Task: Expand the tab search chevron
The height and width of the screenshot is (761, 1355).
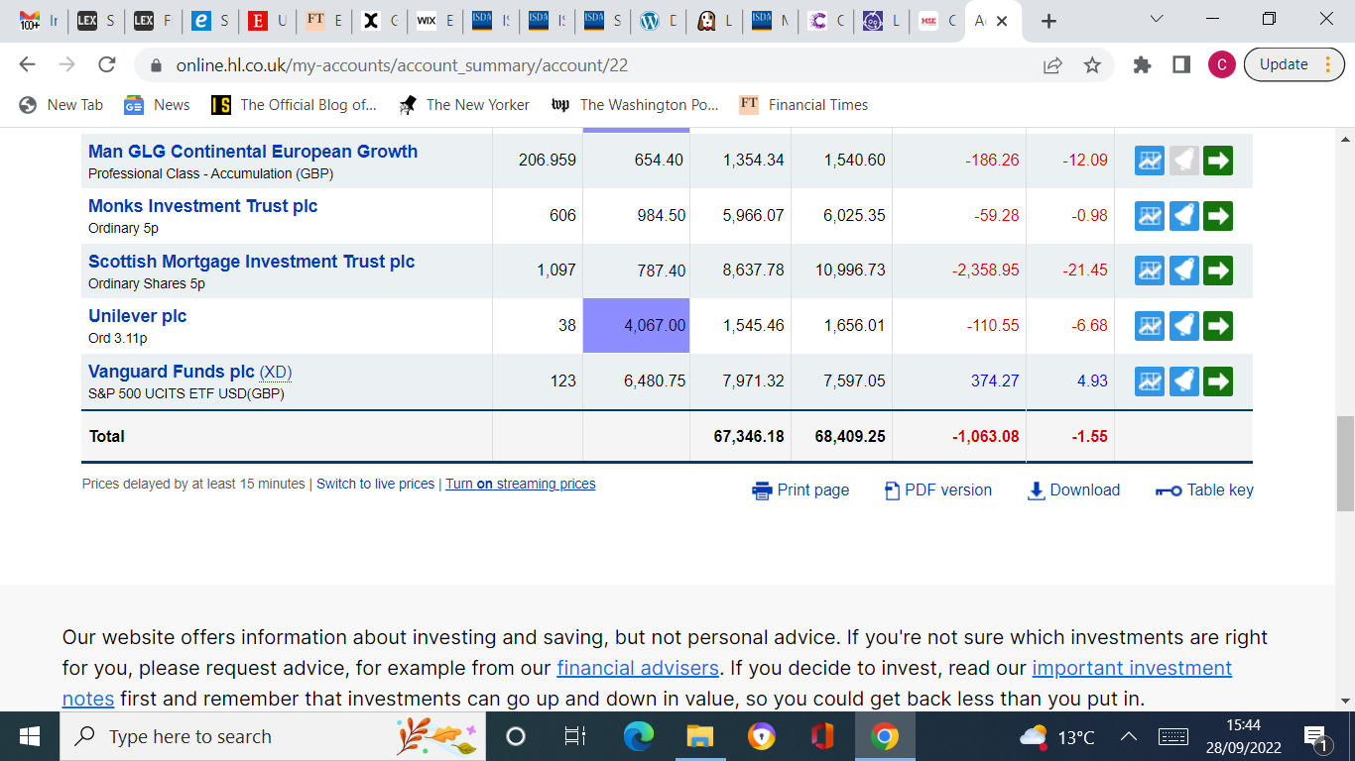Action: [x=1156, y=20]
